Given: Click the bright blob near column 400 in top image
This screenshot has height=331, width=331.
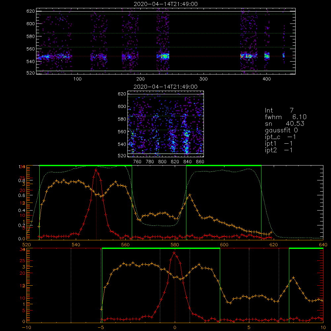Looking at the screenshot, I should 267,56.
